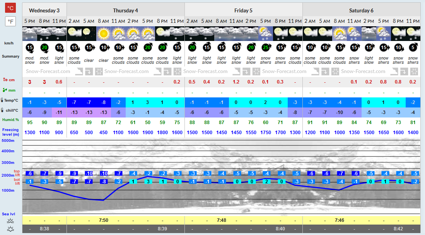Select the Thursday 4 day header
This screenshot has width=425, height=235.
[x=126, y=10]
